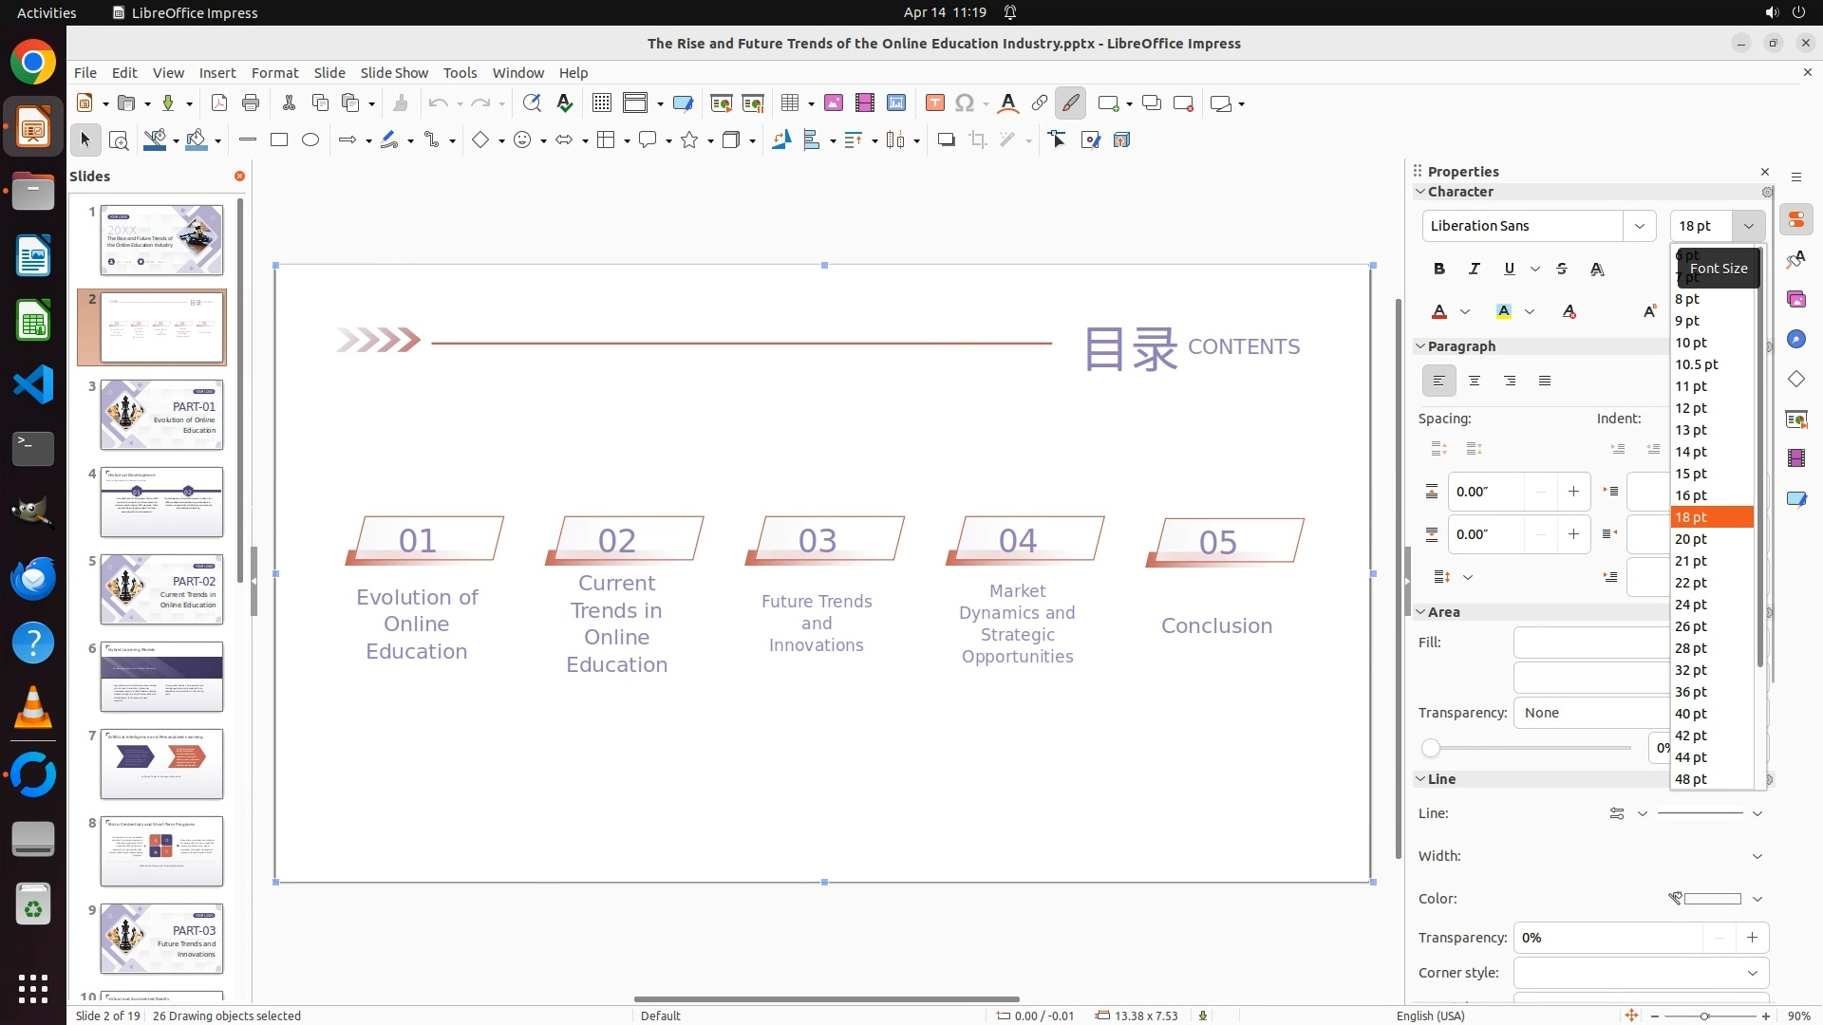This screenshot has height=1025, width=1823.
Task: Open the sidebar Gallery deck icon
Action: pos(1795,299)
